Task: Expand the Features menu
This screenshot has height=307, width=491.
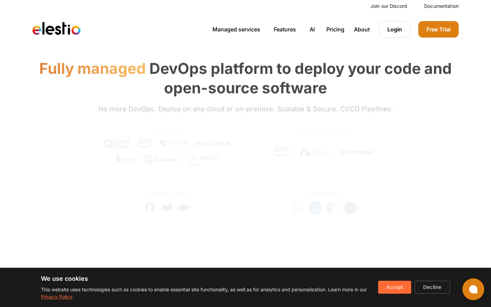Action: (x=285, y=29)
